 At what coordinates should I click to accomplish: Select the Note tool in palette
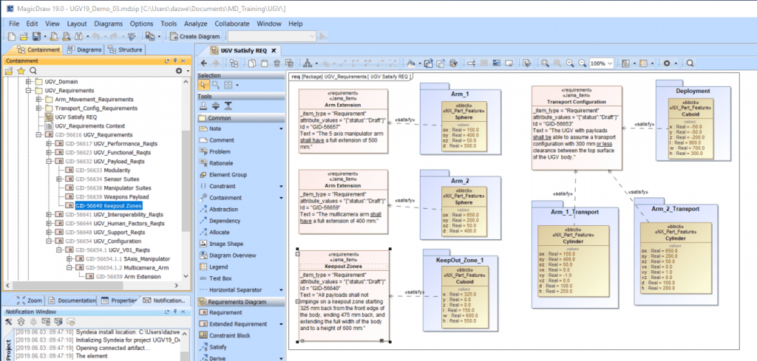[x=216, y=128]
